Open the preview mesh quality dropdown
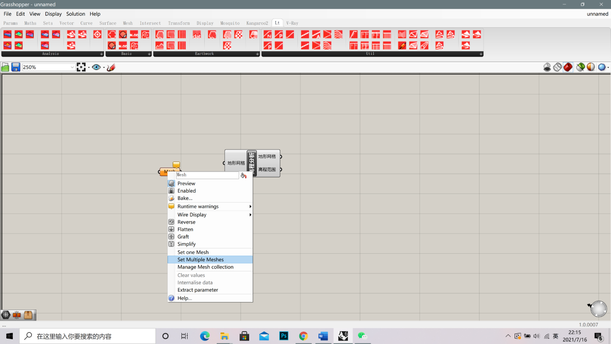The image size is (611, 344). pyautogui.click(x=608, y=67)
